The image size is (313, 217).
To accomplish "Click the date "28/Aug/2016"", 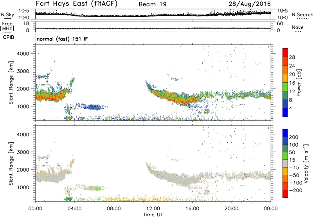I will (250, 4).
